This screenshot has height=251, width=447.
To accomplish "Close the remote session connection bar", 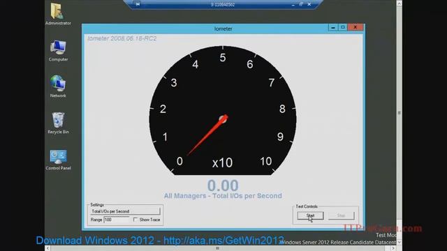I will [309, 4].
